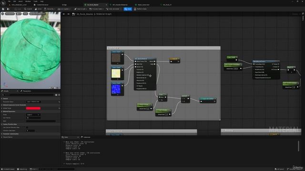This screenshot has height=171, width=305.
Task: Click the Home toolbar button
Action: click(x=38, y=9)
